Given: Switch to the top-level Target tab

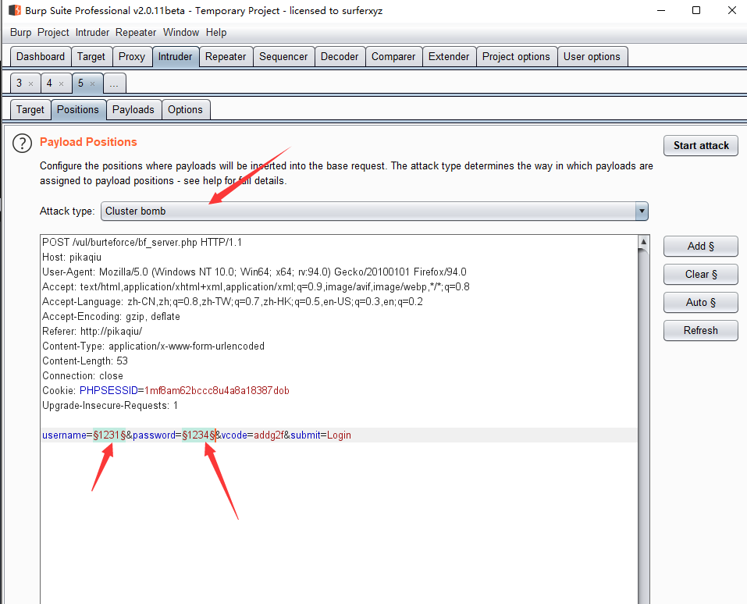Looking at the screenshot, I should tap(91, 57).
